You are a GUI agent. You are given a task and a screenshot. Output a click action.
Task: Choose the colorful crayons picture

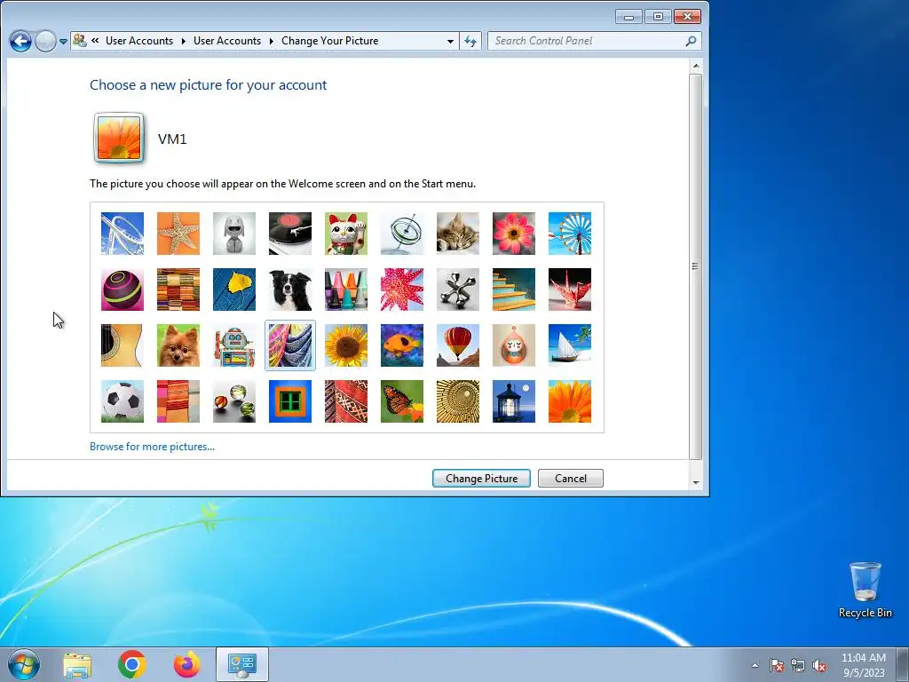coord(346,289)
